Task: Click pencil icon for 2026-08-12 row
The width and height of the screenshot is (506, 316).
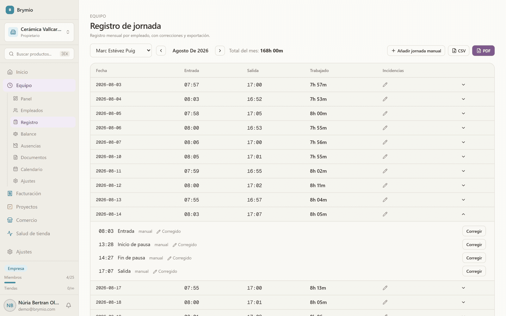Action: [x=385, y=185]
